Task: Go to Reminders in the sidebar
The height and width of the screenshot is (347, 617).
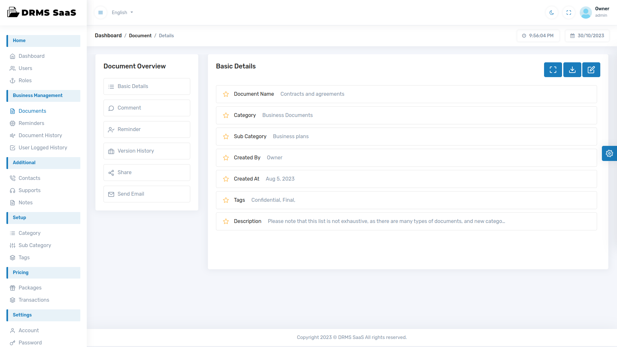Action: 31,123
